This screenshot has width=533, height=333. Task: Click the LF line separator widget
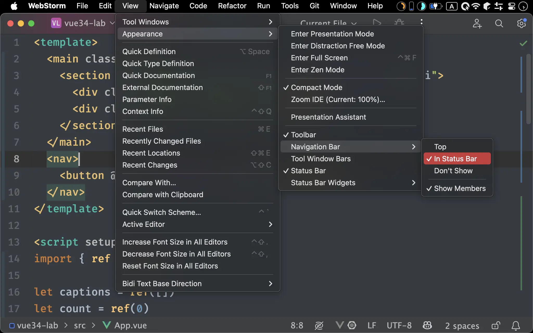click(x=372, y=325)
